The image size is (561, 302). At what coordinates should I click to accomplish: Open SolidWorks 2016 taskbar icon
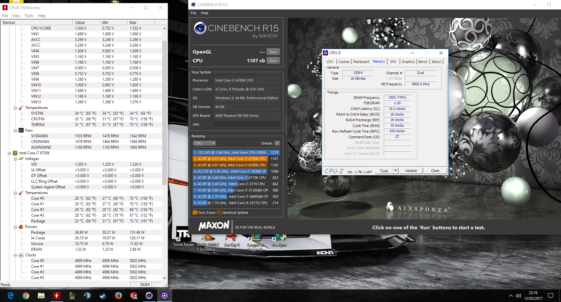(134, 296)
